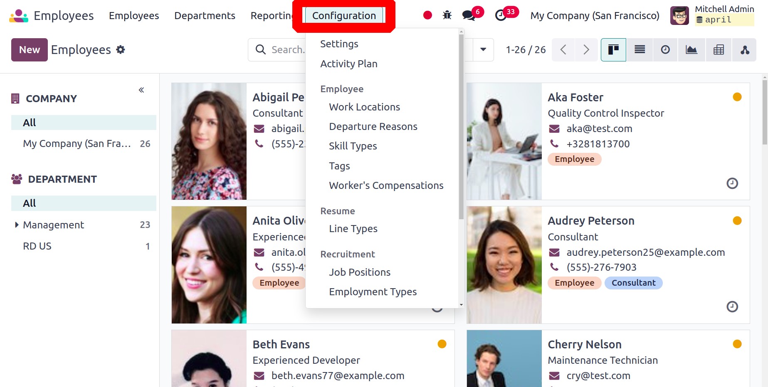Click Audrey Peterson's activity clock icon

pyautogui.click(x=732, y=306)
